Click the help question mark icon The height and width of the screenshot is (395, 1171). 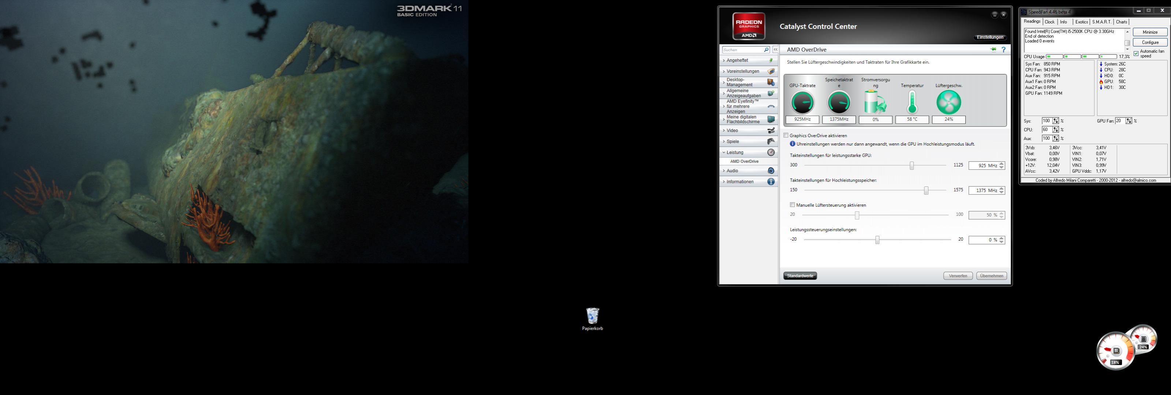(1003, 49)
